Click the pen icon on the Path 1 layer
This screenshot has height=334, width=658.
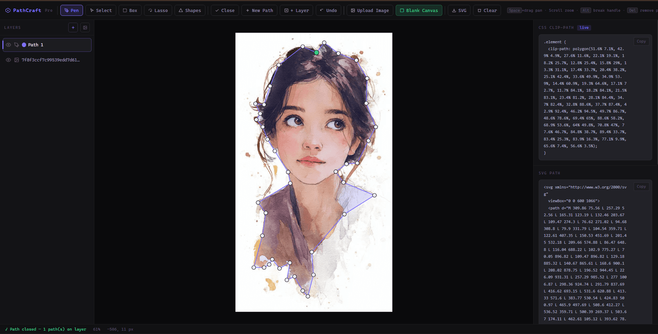pyautogui.click(x=16, y=45)
